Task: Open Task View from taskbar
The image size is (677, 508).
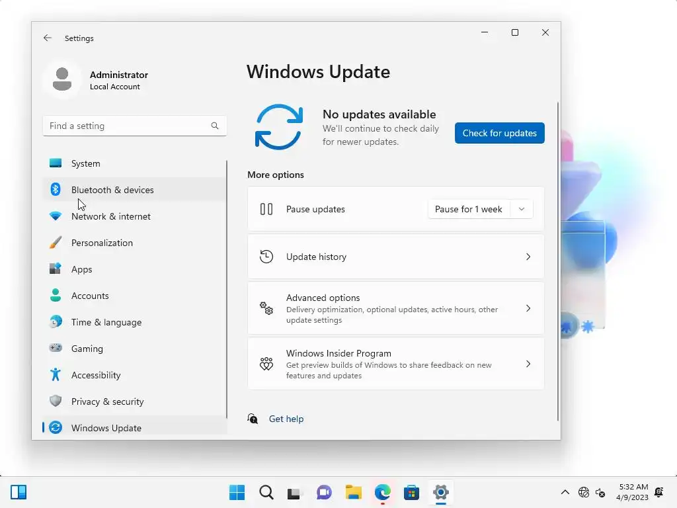Action: pos(295,492)
